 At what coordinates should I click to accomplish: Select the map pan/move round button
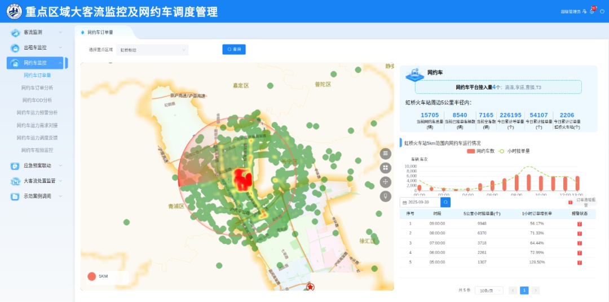click(x=386, y=182)
